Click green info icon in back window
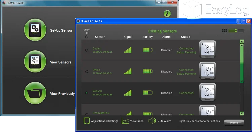Viewport: 252px width, 134px height. (x=167, y=13)
